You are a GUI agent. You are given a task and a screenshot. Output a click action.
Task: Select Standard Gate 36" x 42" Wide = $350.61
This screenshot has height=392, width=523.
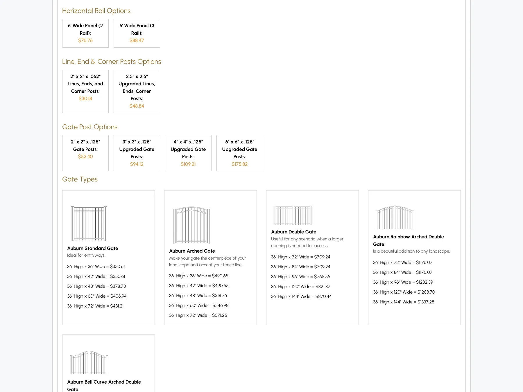tap(96, 276)
